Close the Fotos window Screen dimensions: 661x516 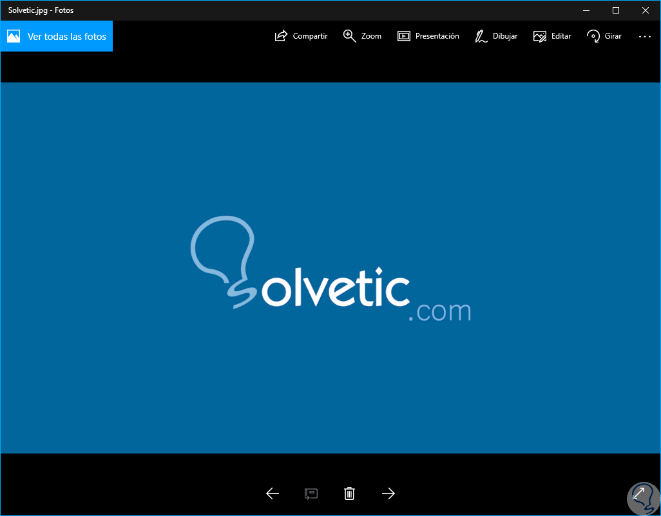pyautogui.click(x=646, y=10)
